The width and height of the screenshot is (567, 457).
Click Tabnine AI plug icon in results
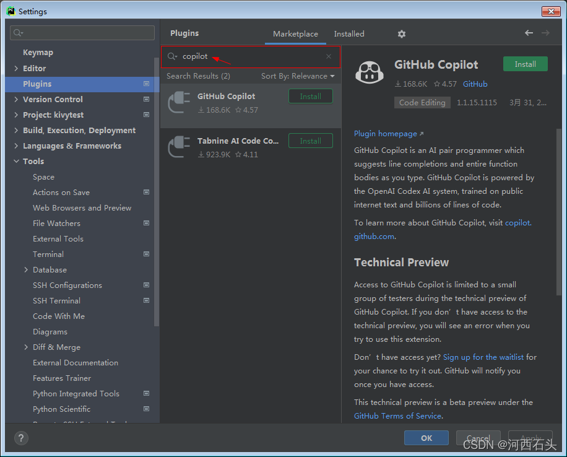179,147
